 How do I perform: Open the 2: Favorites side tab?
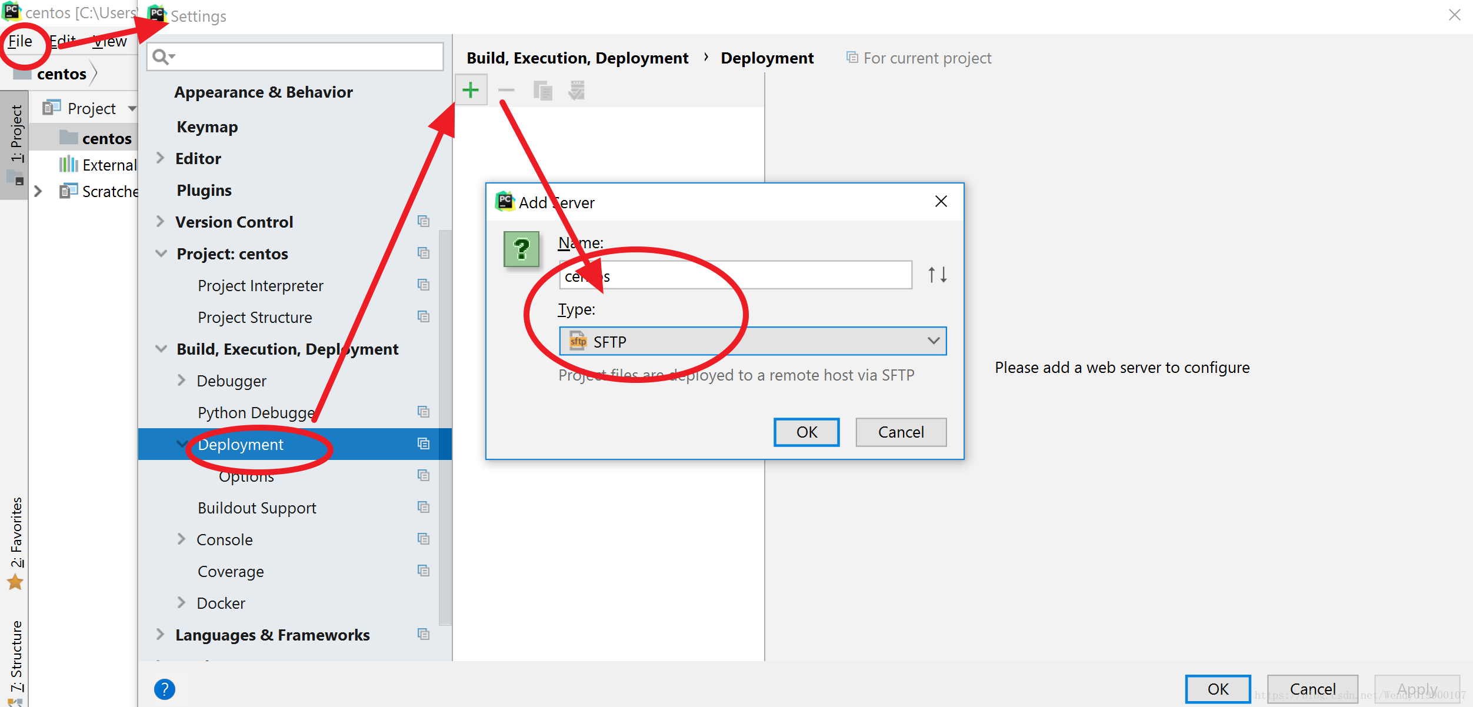point(16,532)
